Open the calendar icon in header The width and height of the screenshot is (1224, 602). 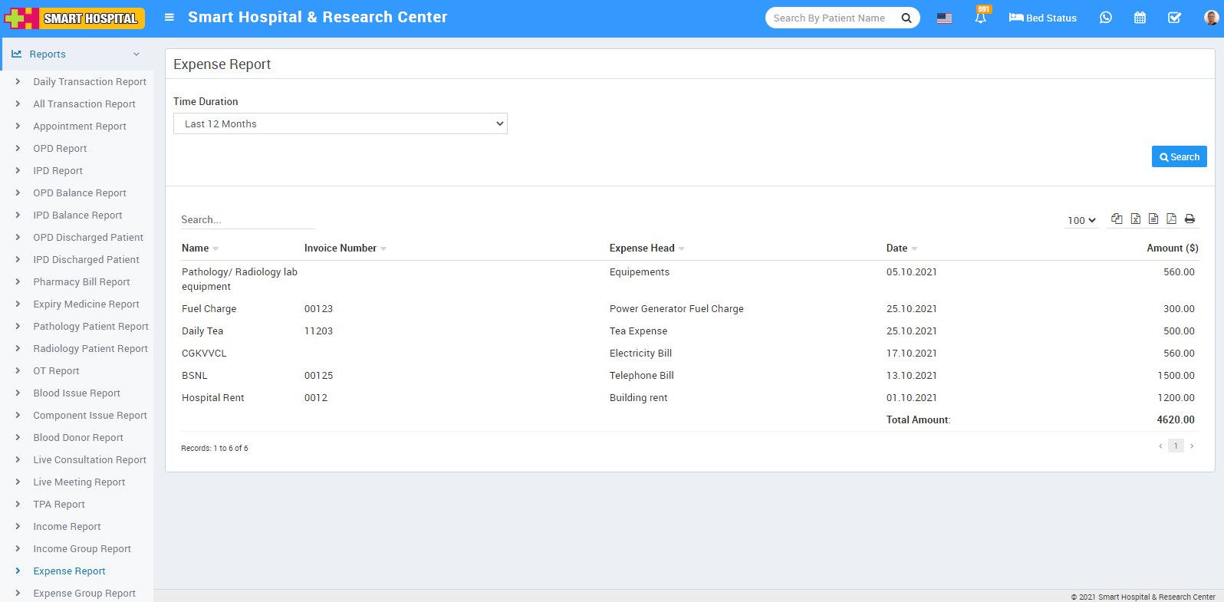[x=1140, y=18]
